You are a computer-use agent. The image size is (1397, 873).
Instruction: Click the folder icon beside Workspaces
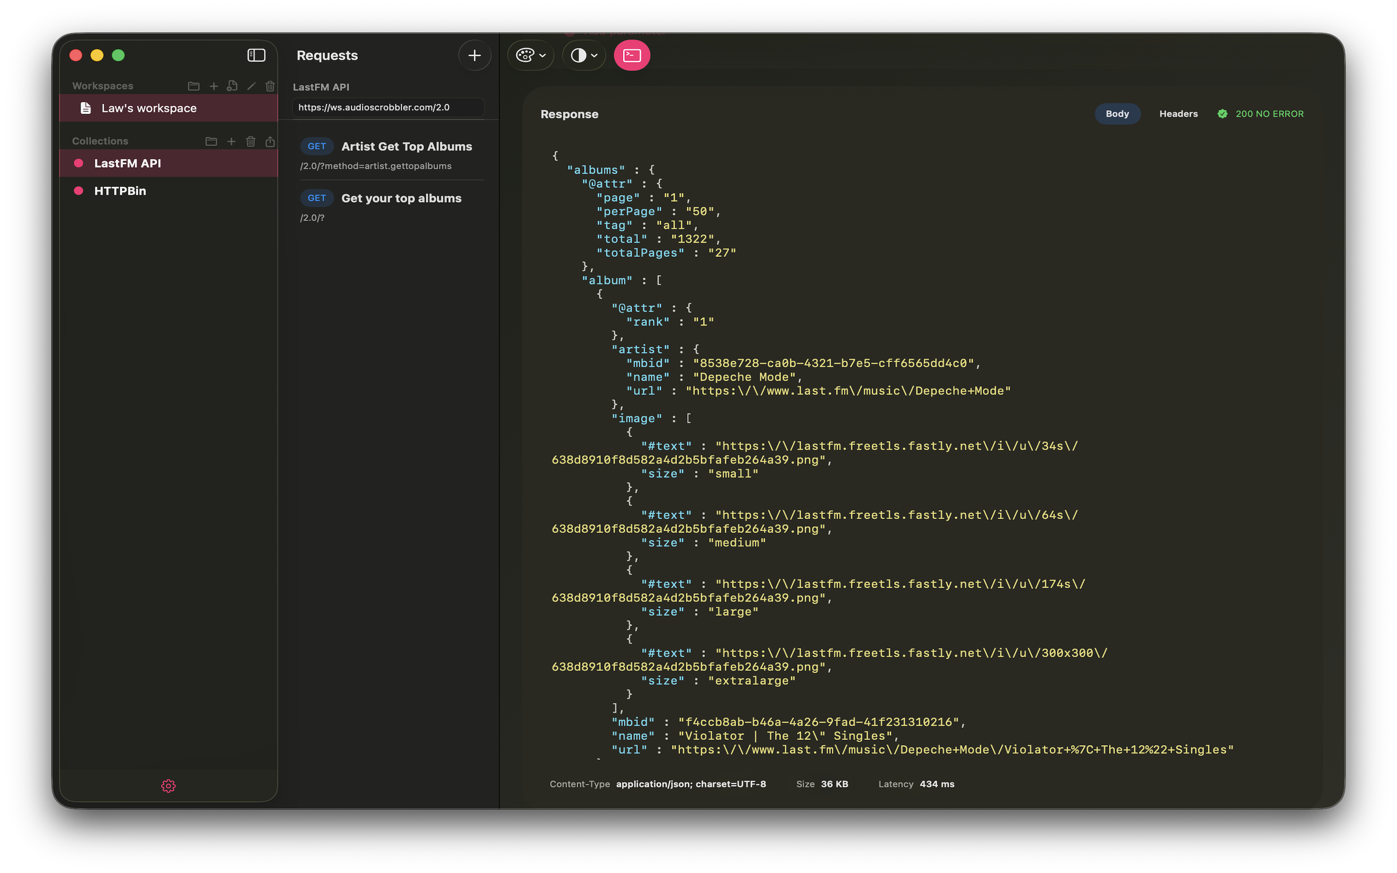[x=194, y=85]
